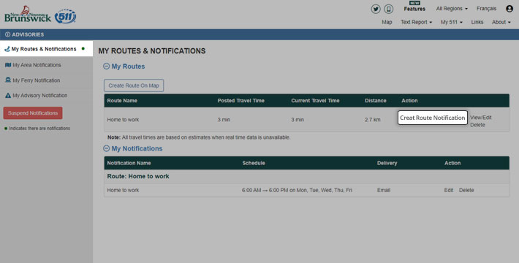
Task: Delete the Home to work notification
Action: 466,190
